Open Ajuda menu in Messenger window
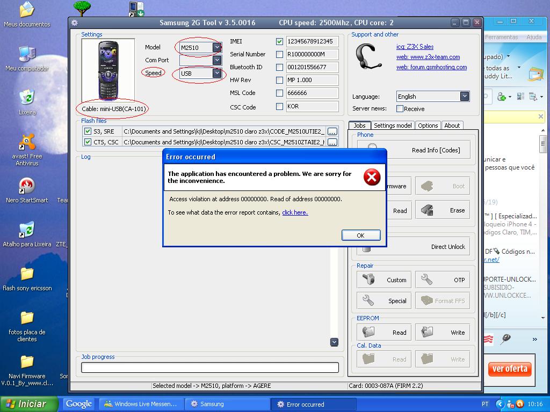 coord(534,37)
